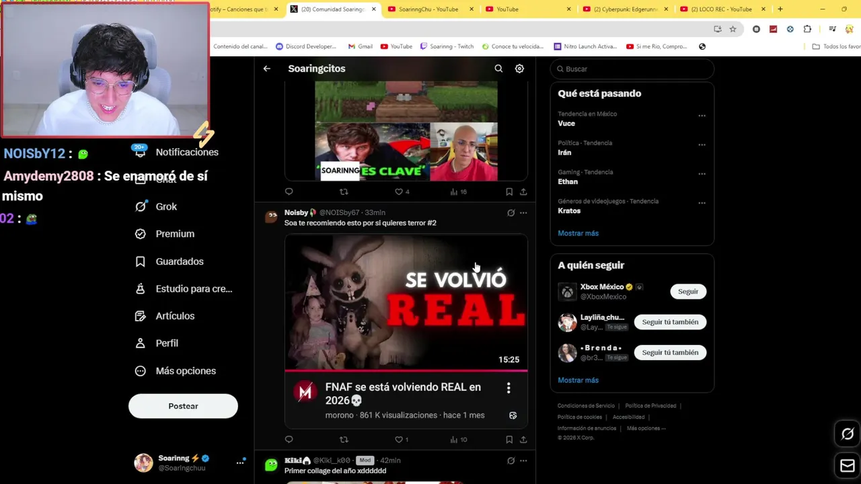
Task: Click the morono channel avatar
Action: coord(305,392)
